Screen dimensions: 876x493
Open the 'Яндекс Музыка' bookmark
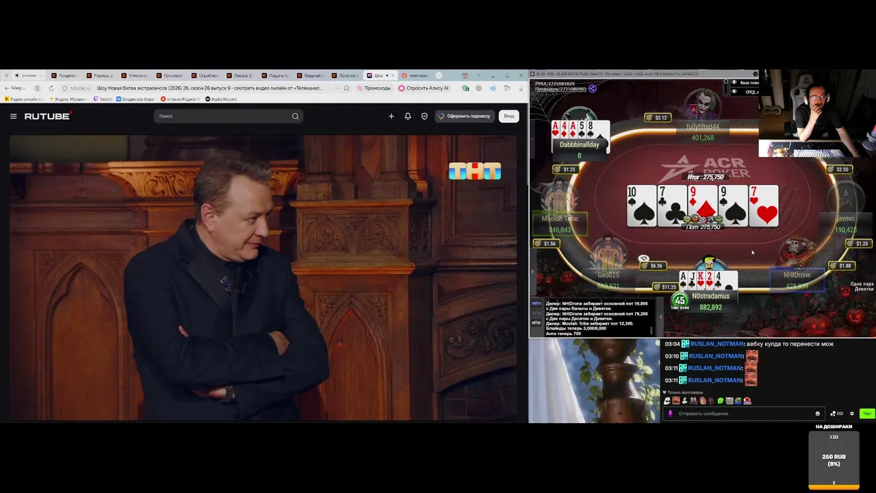[x=70, y=99]
